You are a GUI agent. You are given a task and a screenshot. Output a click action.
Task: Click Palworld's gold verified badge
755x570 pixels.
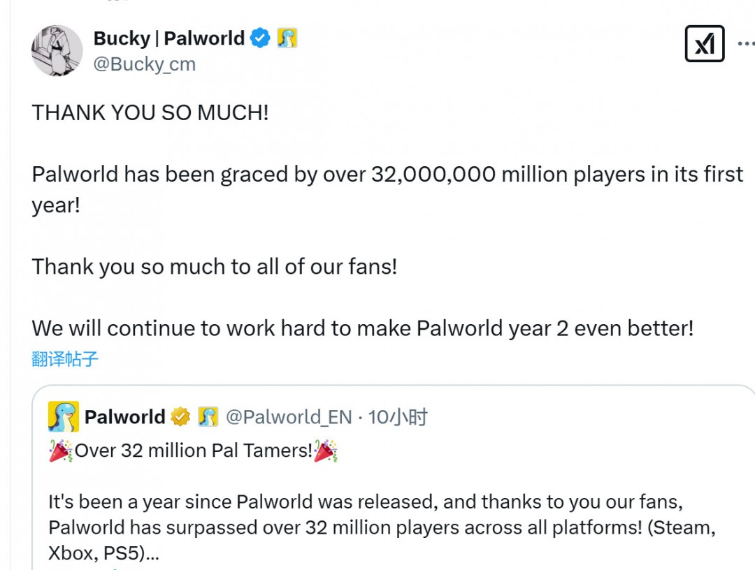[x=181, y=417]
